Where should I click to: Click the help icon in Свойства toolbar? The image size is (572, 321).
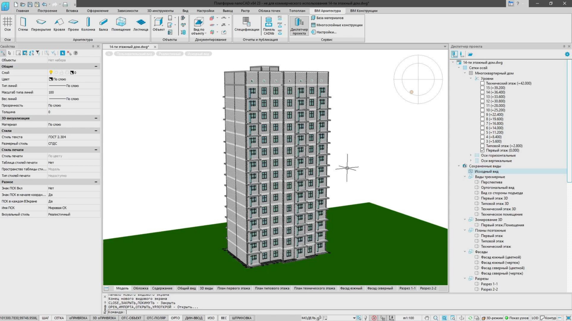[75, 53]
